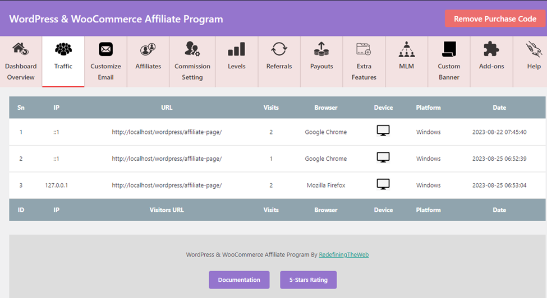Click the desktop device icon in Mozilla Firefox row

pyautogui.click(x=383, y=184)
